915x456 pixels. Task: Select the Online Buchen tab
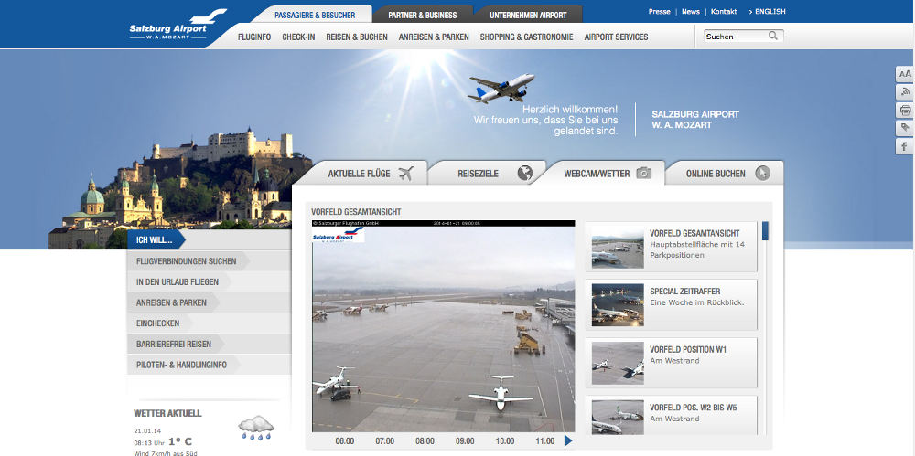[724, 174]
